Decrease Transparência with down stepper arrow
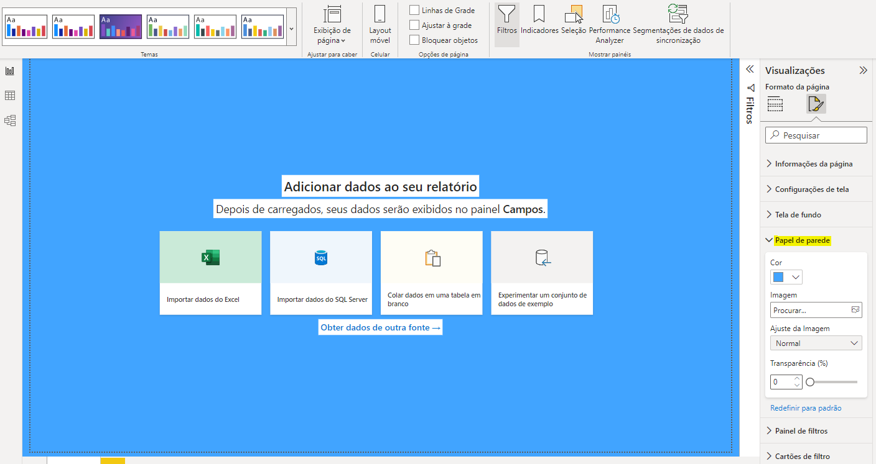 [797, 386]
